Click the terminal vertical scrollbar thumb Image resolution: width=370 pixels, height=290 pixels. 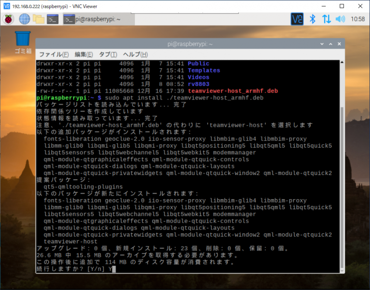pyautogui.click(x=342, y=188)
